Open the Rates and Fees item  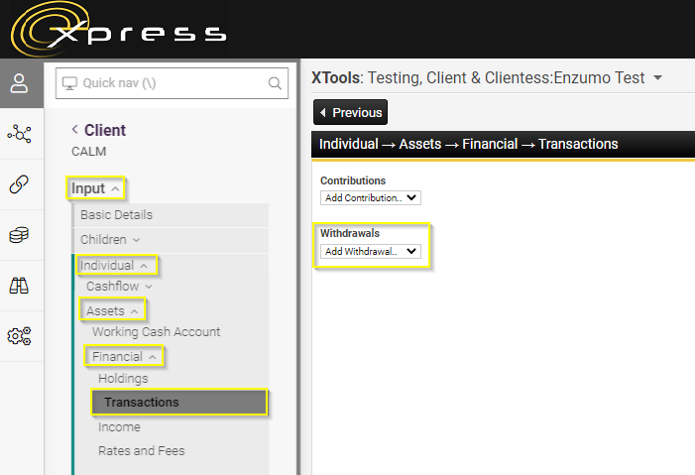[141, 451]
